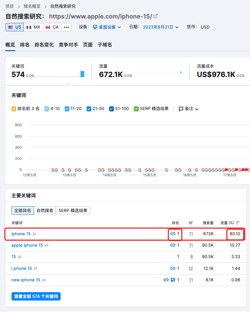Click double-chevron icon next to iphone 15
Viewport: 250px width, 312px height.
[x=34, y=234]
